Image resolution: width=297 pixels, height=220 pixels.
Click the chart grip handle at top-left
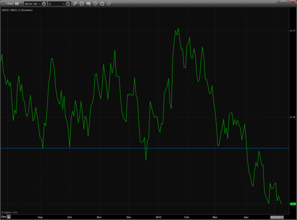pos(3,4)
